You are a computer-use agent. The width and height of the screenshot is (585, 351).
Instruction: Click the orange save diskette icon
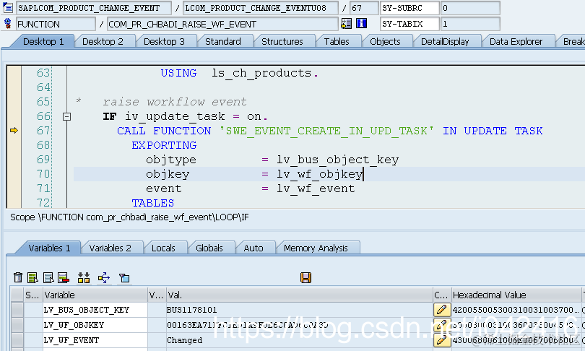tap(305, 277)
